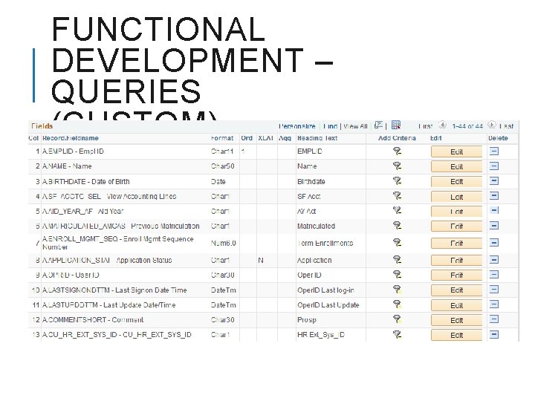Viewport: 535px width, 401px height.
Task: Delete the A.NAME field row
Action: click(x=494, y=166)
